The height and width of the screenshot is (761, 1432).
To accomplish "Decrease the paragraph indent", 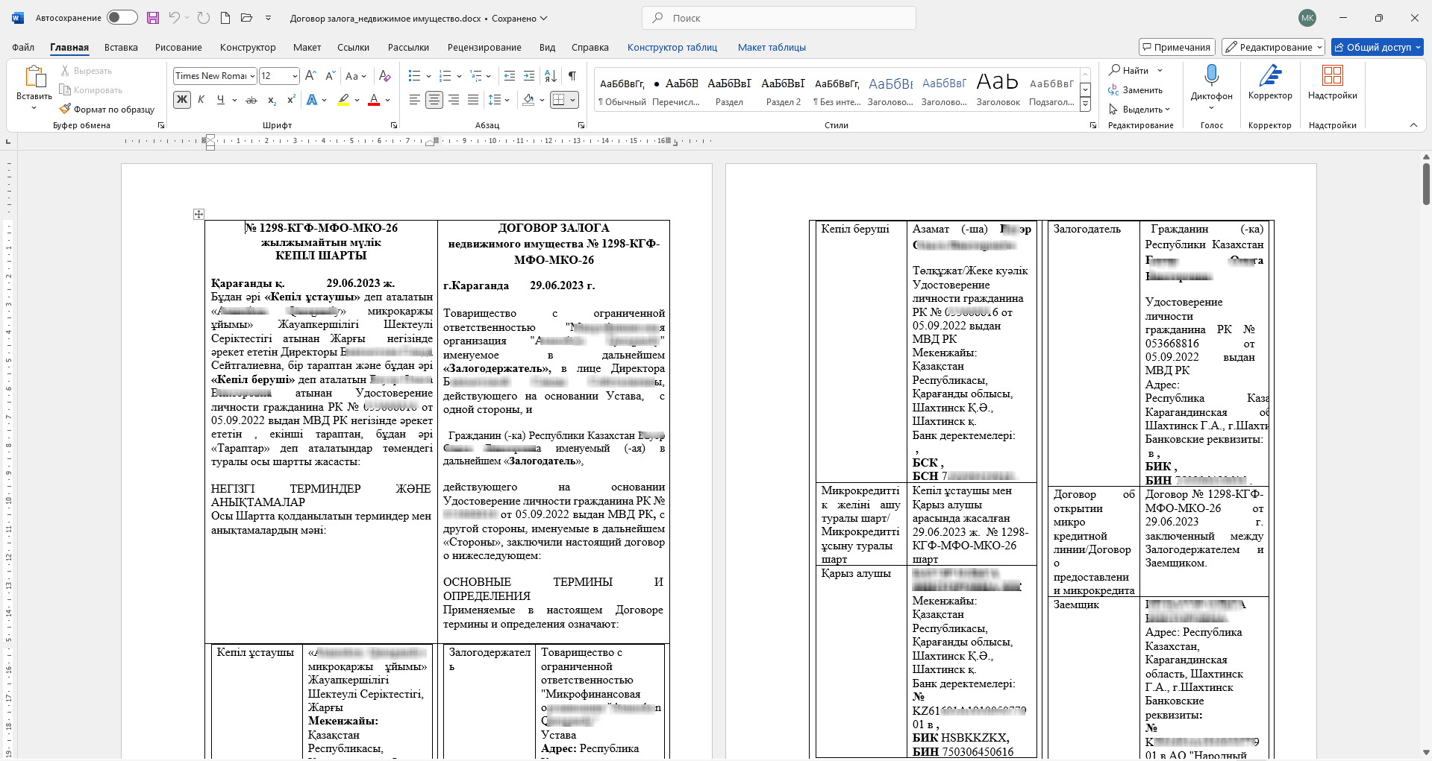I will (x=510, y=76).
